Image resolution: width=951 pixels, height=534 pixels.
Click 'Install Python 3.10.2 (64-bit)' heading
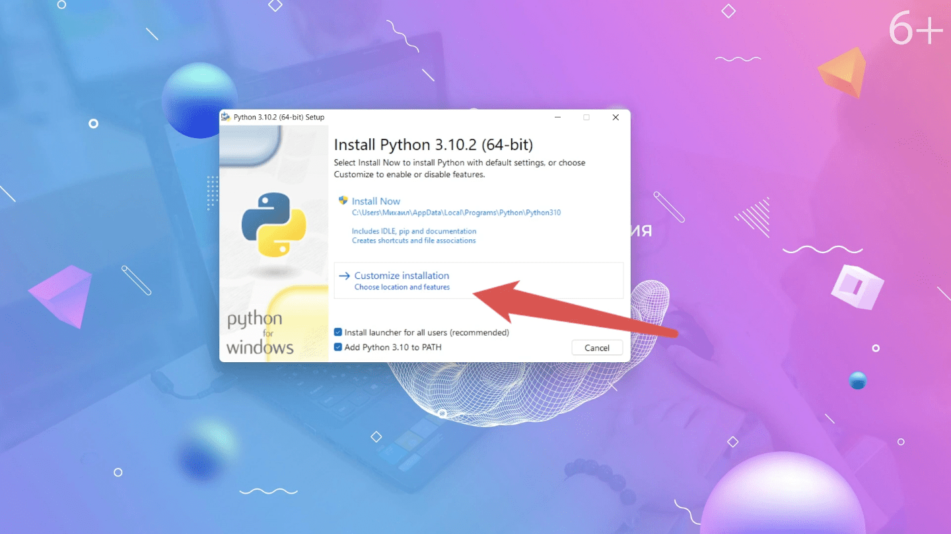click(x=433, y=145)
